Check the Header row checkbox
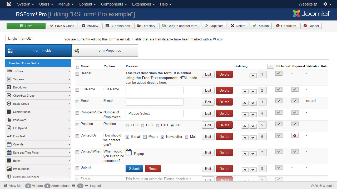The width and height of the screenshot is (337, 189). [77, 74]
